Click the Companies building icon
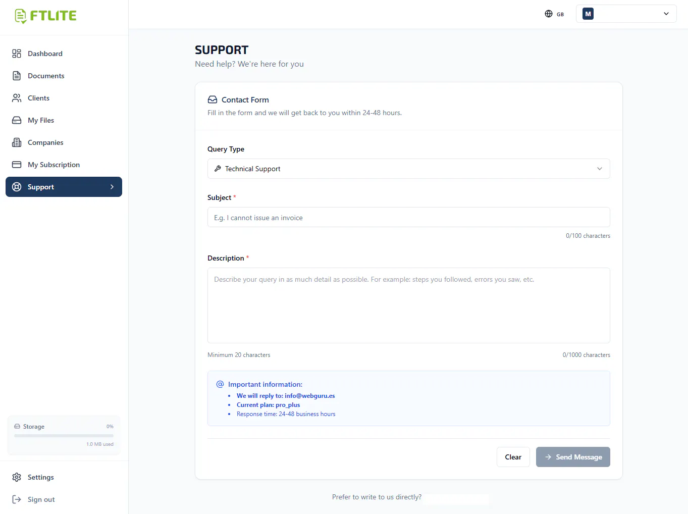The image size is (688, 514). tap(17, 142)
